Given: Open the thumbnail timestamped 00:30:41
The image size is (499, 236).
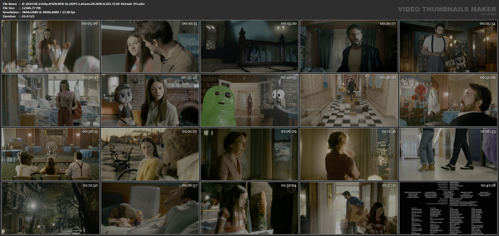Looking at the screenshot, I should click(x=50, y=100).
